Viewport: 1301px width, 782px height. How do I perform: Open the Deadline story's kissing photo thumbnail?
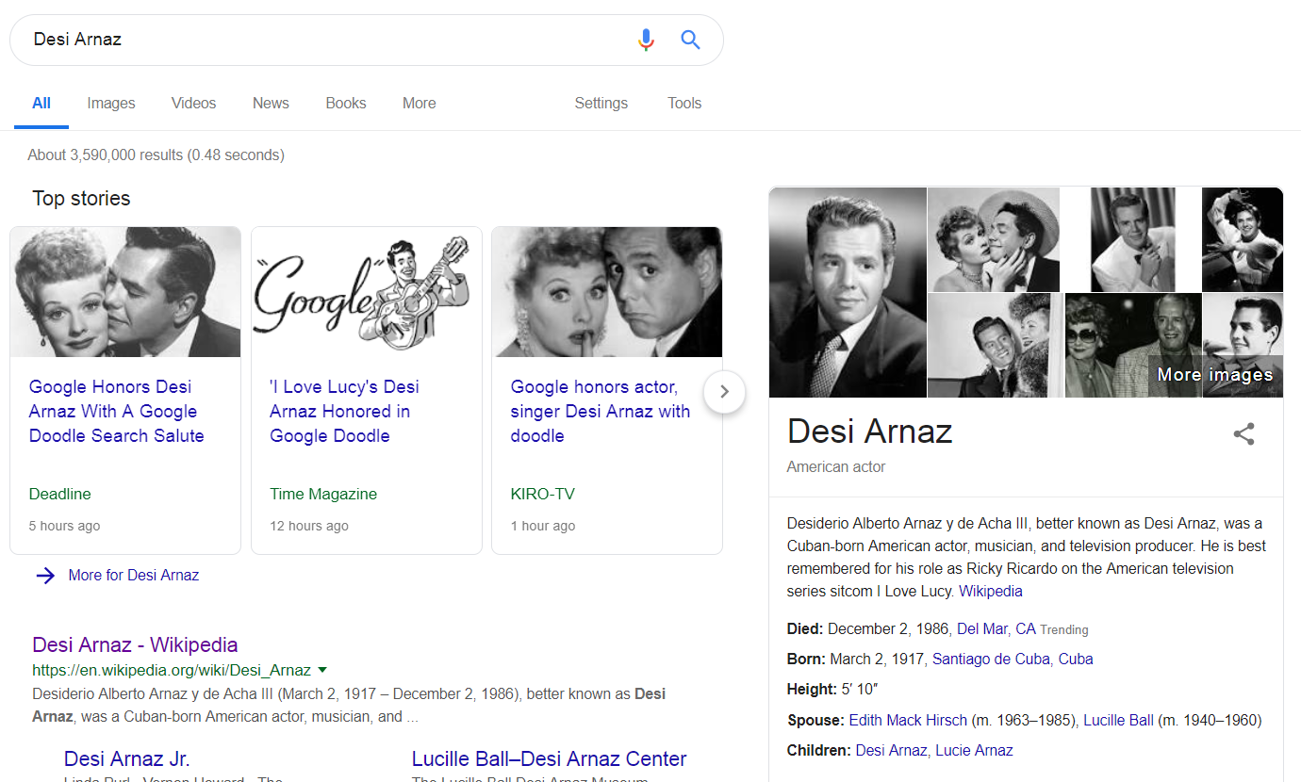tap(125, 292)
